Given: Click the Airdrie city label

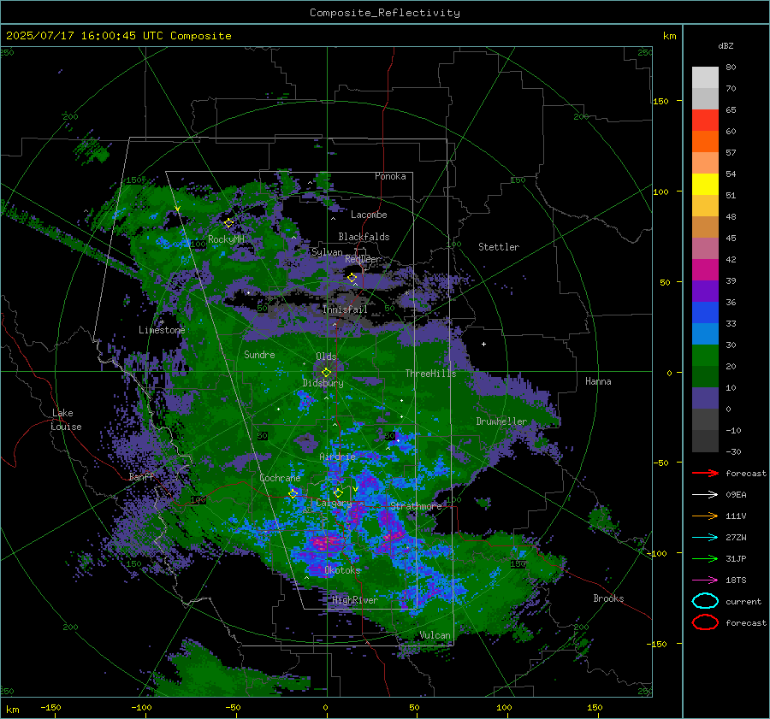Looking at the screenshot, I should (x=337, y=457).
